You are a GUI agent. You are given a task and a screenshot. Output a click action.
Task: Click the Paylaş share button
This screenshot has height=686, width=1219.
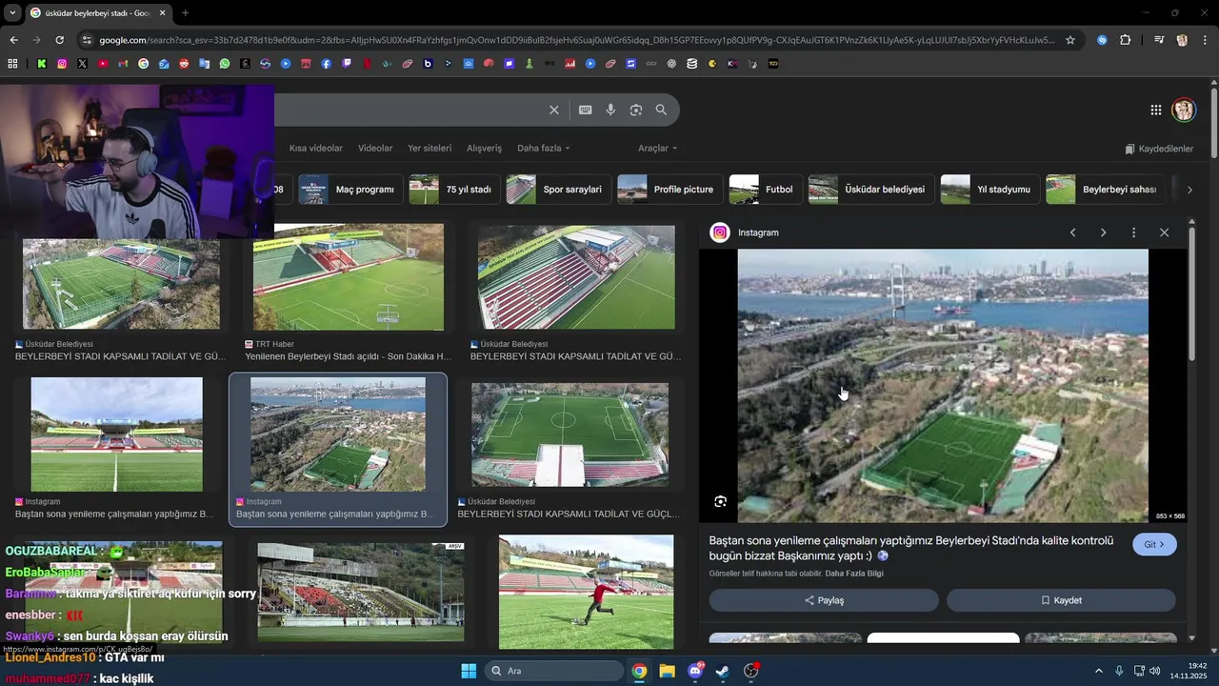point(824,600)
